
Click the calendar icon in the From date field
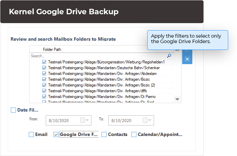point(83,120)
